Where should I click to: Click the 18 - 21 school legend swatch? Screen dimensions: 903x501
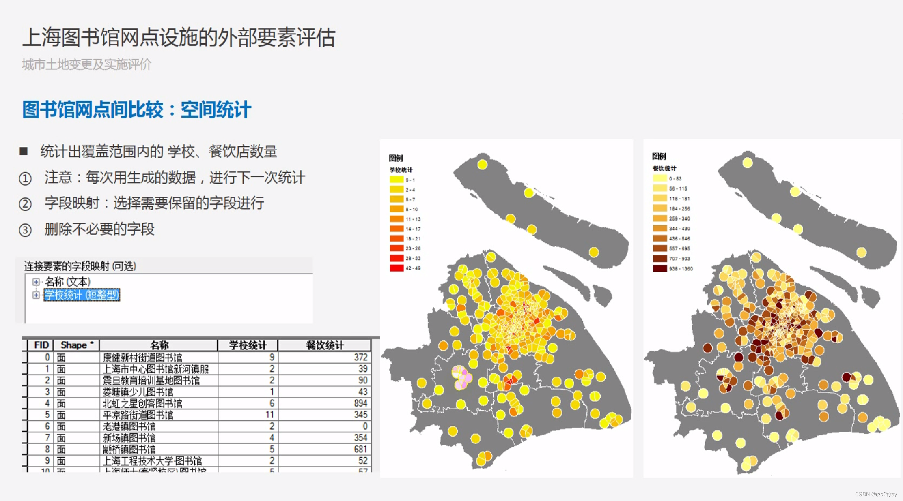397,238
